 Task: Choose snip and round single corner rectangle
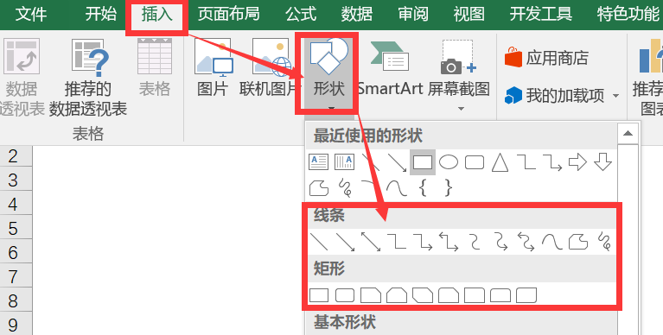(x=449, y=295)
